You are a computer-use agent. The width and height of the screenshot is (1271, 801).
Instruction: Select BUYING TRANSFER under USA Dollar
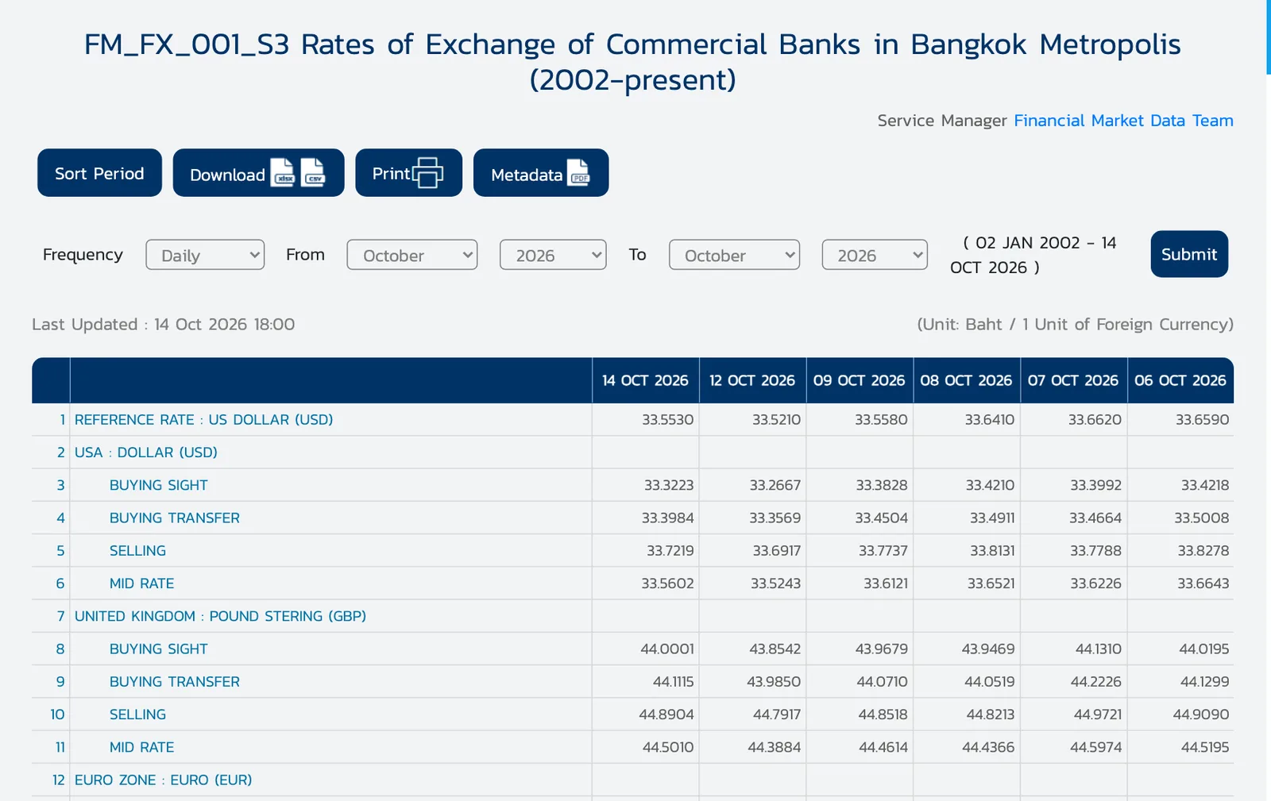[x=175, y=518]
